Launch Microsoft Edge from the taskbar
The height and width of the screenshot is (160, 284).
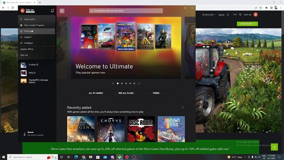click(x=76, y=157)
